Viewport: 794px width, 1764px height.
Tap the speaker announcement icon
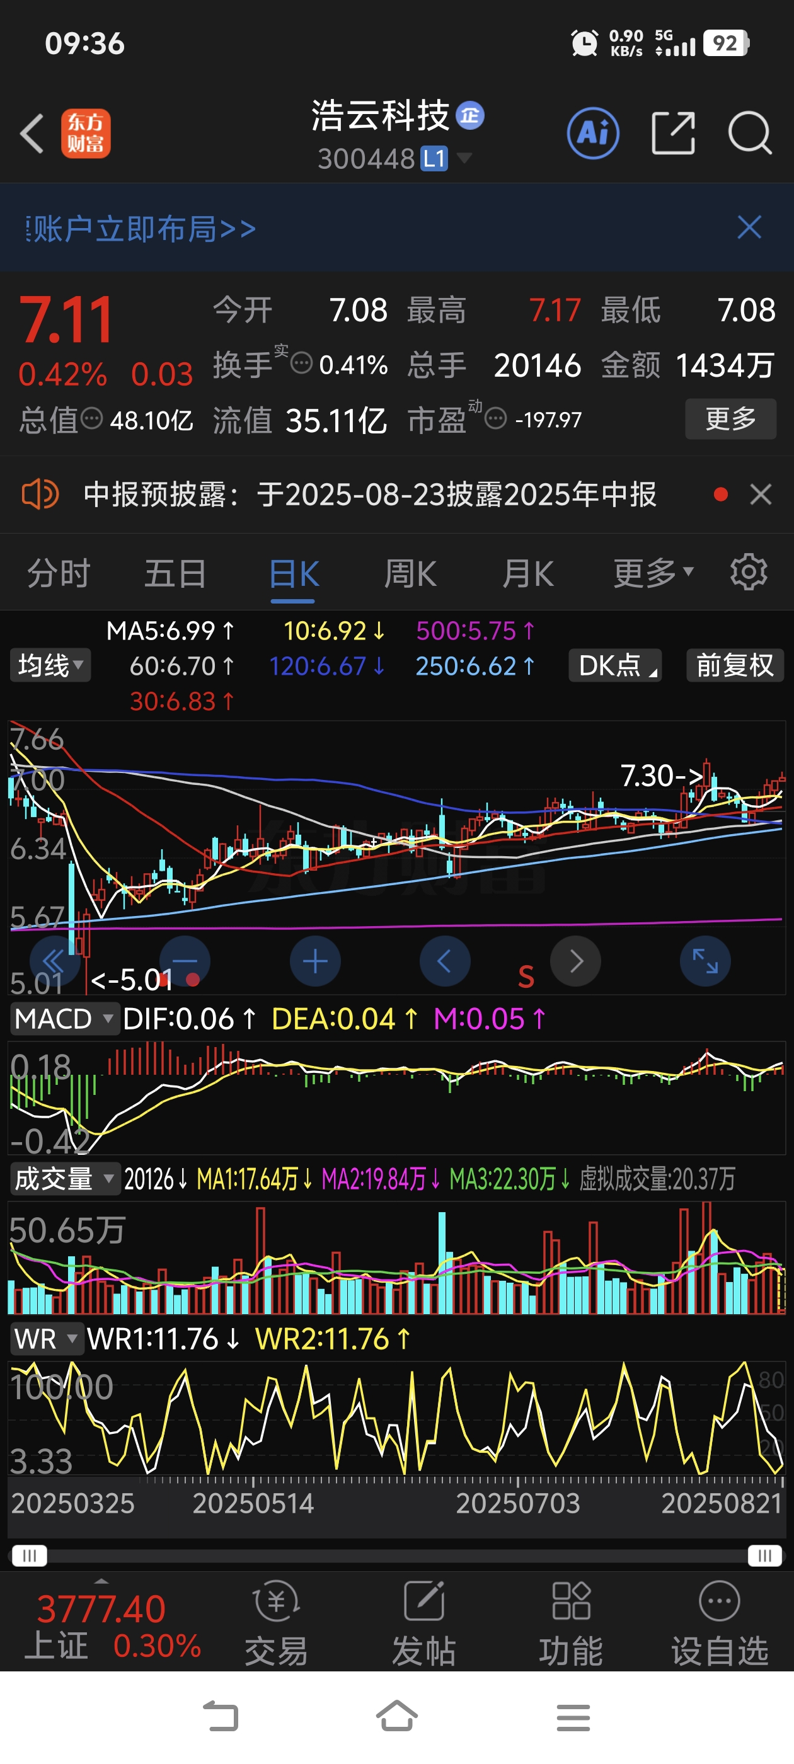[x=40, y=494]
